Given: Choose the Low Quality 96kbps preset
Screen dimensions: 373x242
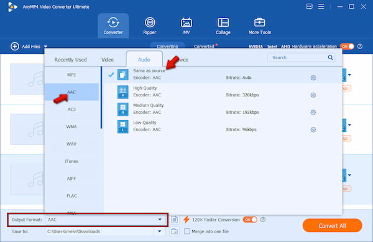Looking at the screenshot, I should point(223,126).
